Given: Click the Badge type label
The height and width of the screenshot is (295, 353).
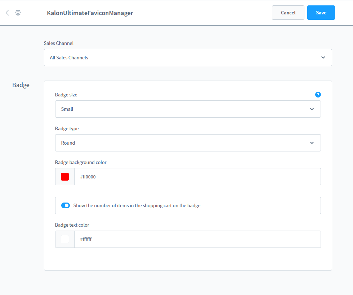Looking at the screenshot, I should tap(67, 129).
